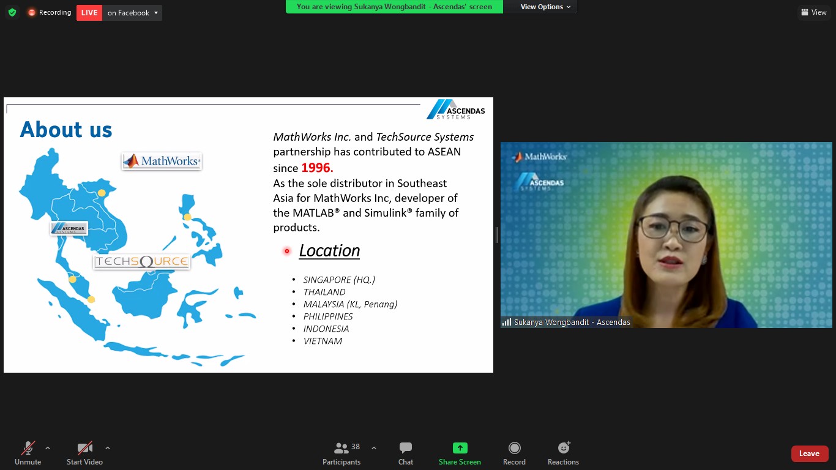The image size is (836, 470).
Task: Expand the arrow beside Participants
Action: coord(374,448)
